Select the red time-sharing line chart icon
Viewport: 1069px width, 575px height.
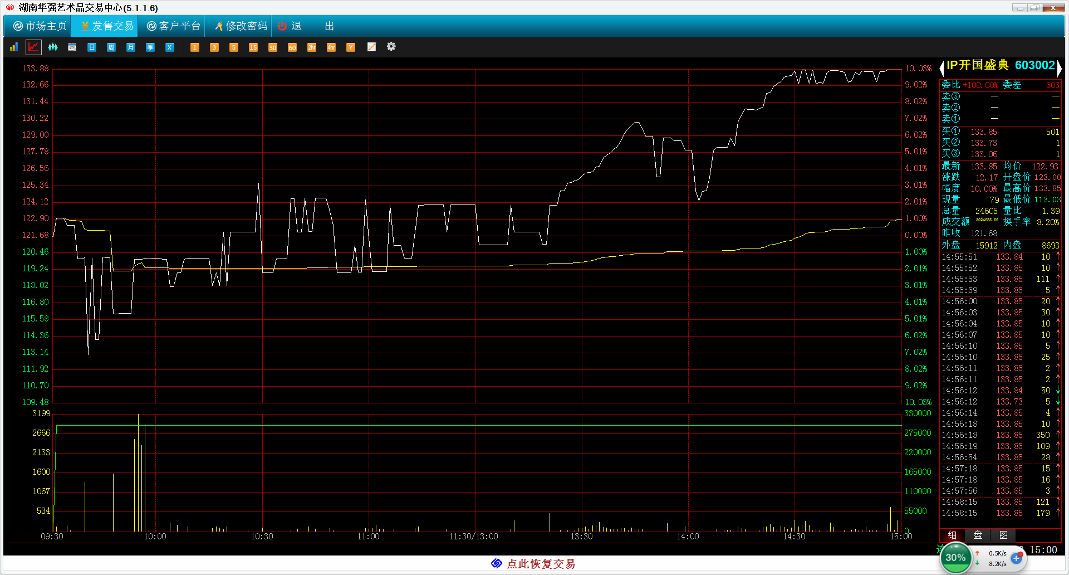click(x=33, y=47)
